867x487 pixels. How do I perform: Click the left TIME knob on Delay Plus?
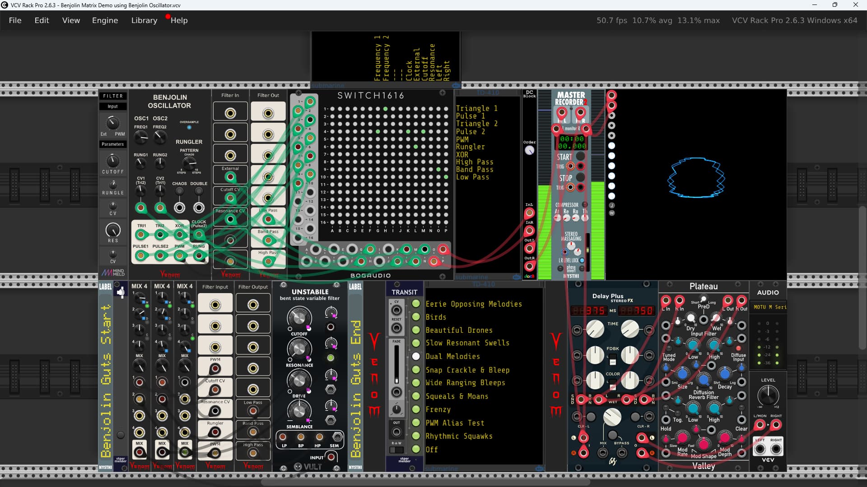click(x=595, y=329)
